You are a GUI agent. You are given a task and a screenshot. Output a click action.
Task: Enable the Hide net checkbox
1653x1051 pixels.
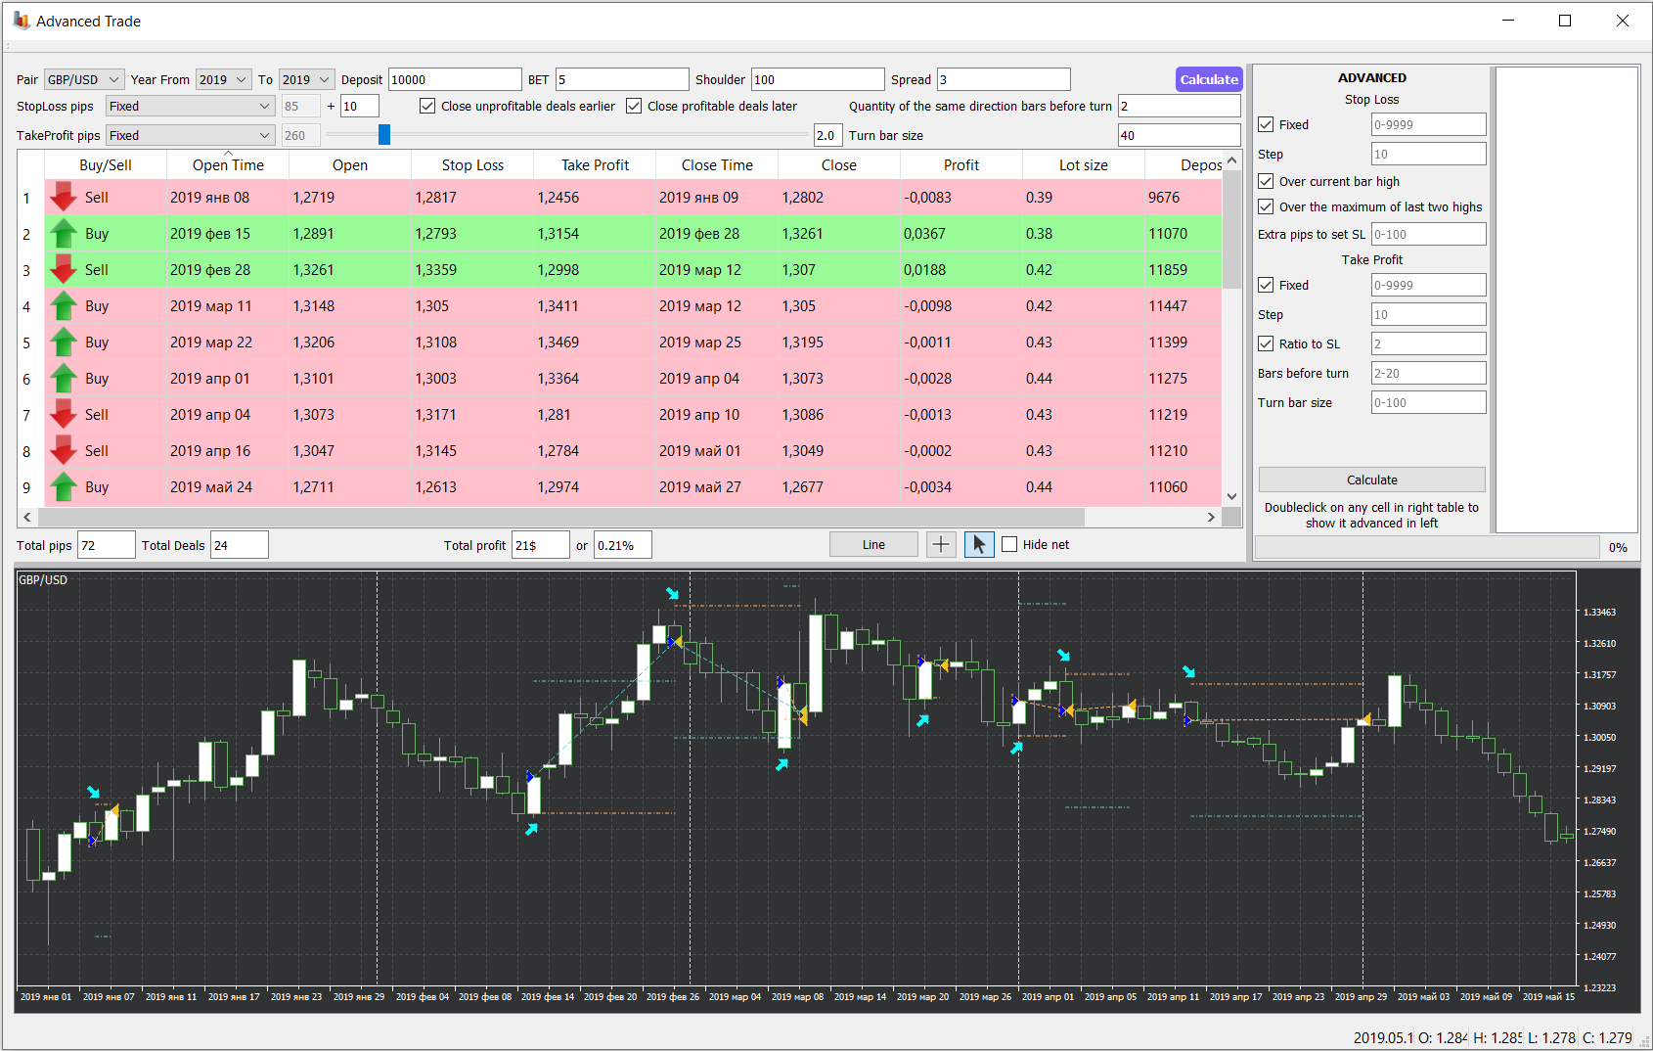coord(1009,544)
